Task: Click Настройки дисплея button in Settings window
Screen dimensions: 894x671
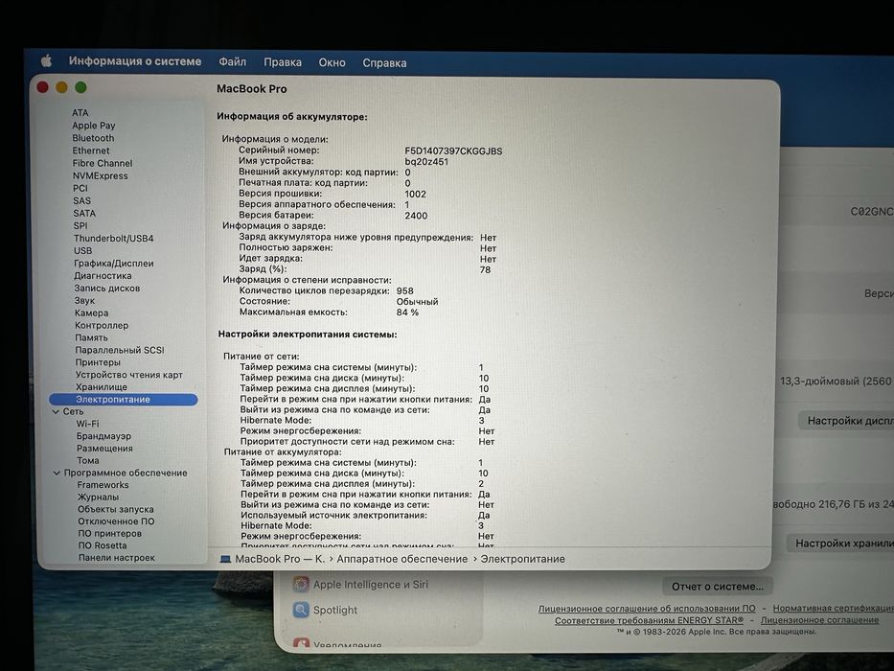Action: [x=846, y=421]
